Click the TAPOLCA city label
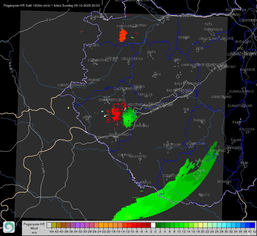This screenshot has width=257, height=236. click(x=145, y=94)
